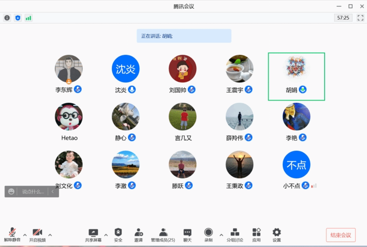The height and width of the screenshot is (247, 367).
Task: Unmute microphone with 解除静音
Action: [x=12, y=235]
